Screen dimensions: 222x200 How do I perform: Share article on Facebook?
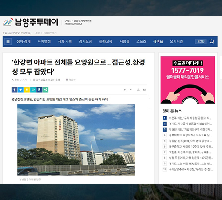point(14,90)
